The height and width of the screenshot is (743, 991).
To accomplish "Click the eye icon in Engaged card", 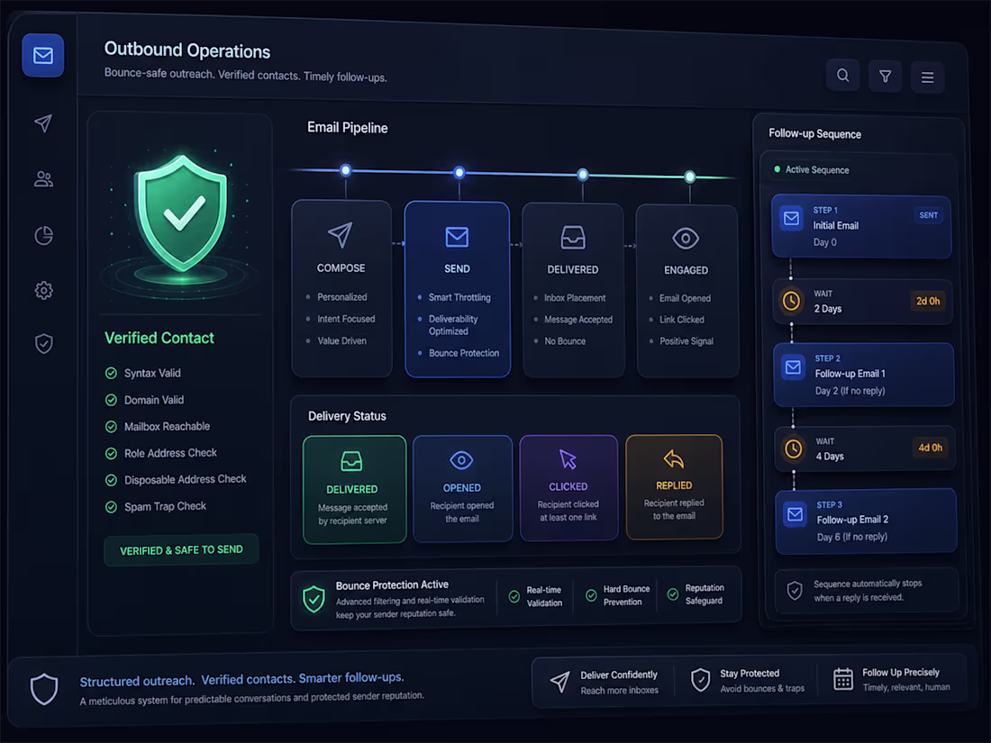I will (x=686, y=239).
